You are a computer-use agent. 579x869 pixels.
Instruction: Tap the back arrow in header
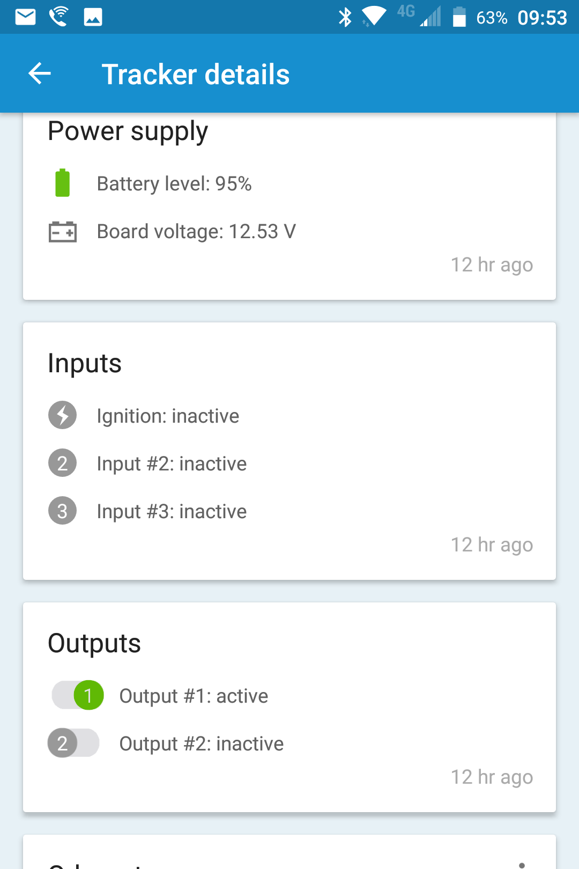40,73
